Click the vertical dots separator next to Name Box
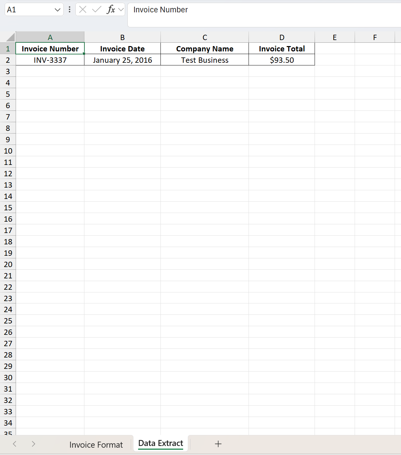Screen dimensions: 401x455 (69, 9)
